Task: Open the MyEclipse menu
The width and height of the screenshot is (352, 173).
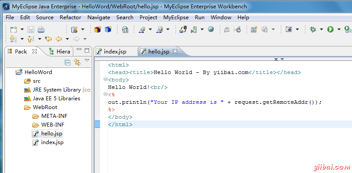Action: [x=176, y=18]
